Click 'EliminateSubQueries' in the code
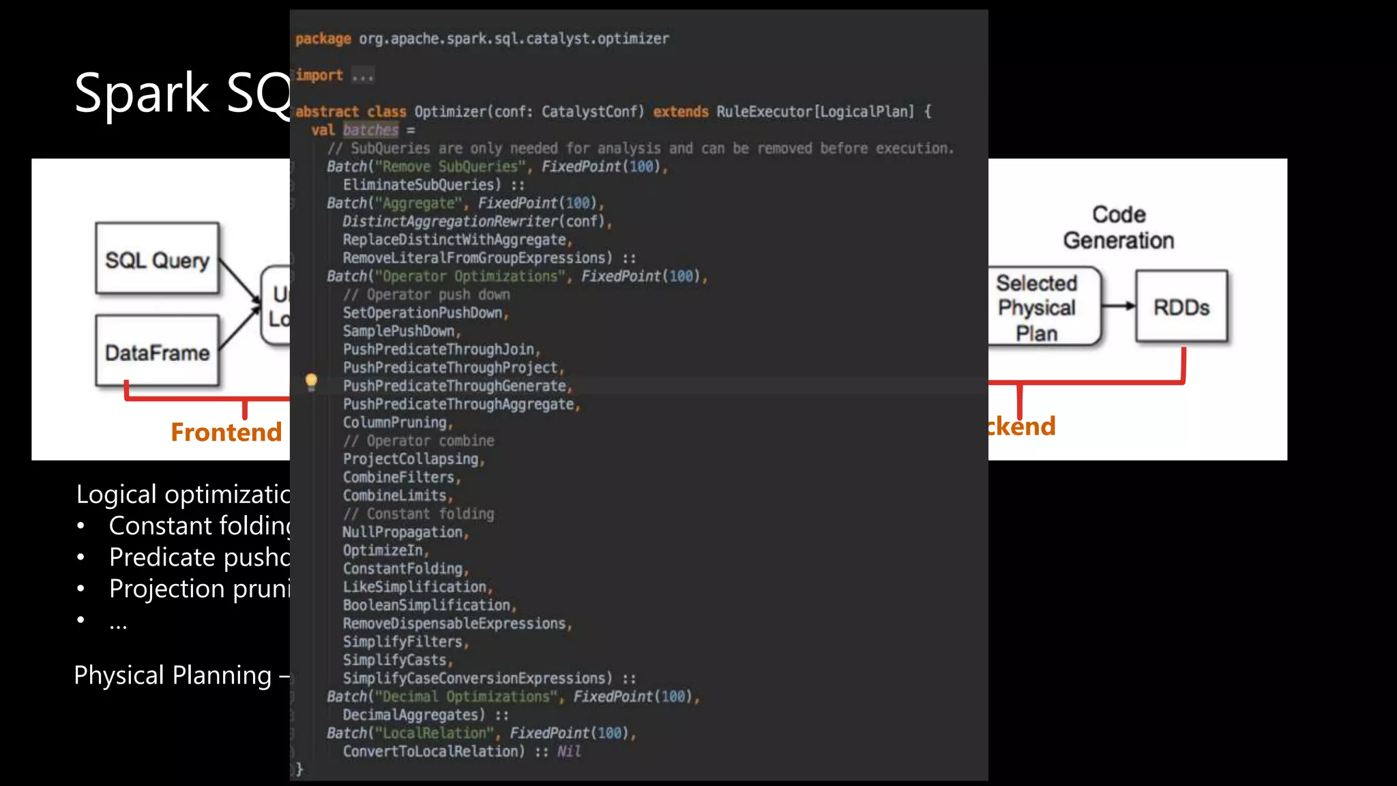The image size is (1397, 786). point(418,185)
